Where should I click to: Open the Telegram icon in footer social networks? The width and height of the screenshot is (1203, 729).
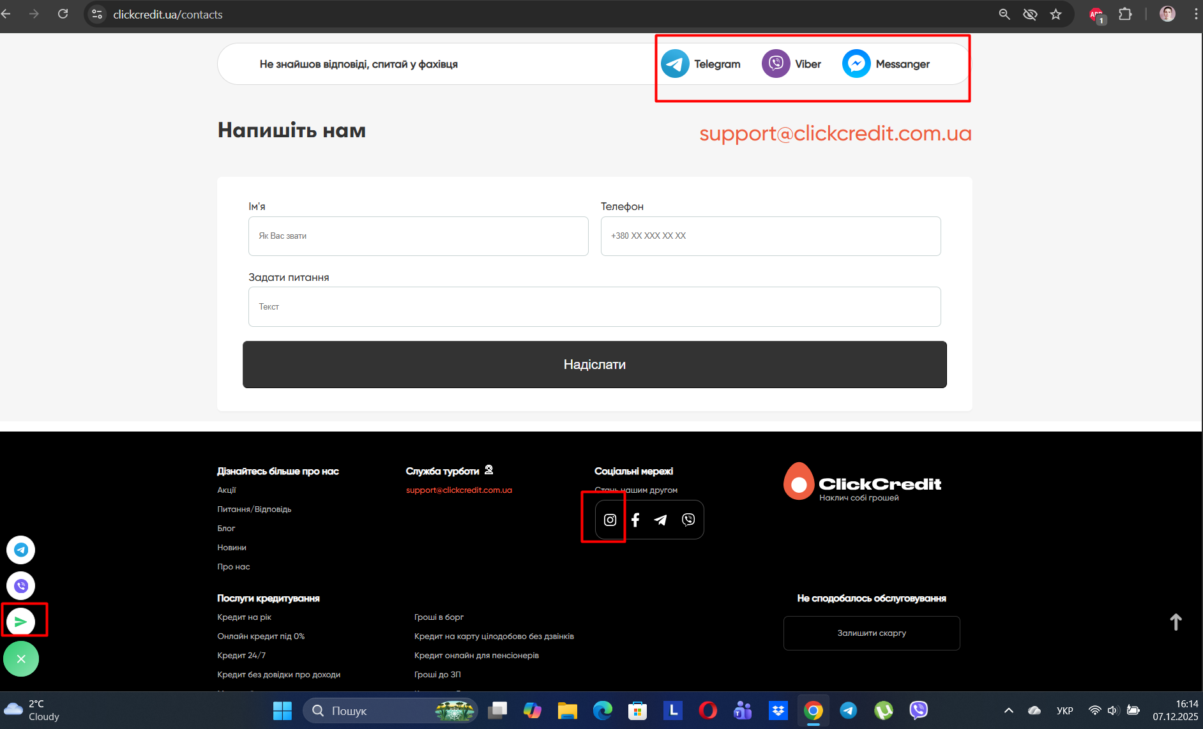[661, 520]
